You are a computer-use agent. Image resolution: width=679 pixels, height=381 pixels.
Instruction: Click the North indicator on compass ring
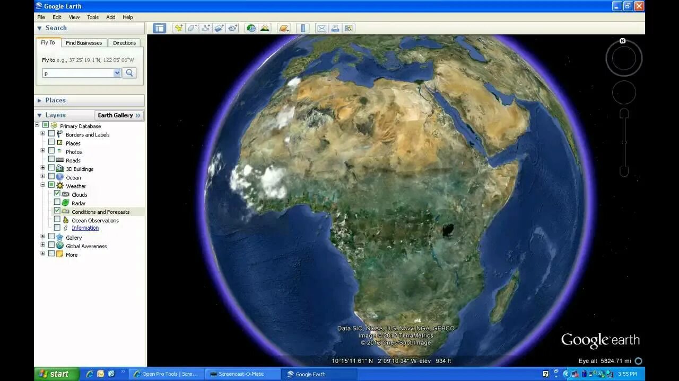pos(623,41)
